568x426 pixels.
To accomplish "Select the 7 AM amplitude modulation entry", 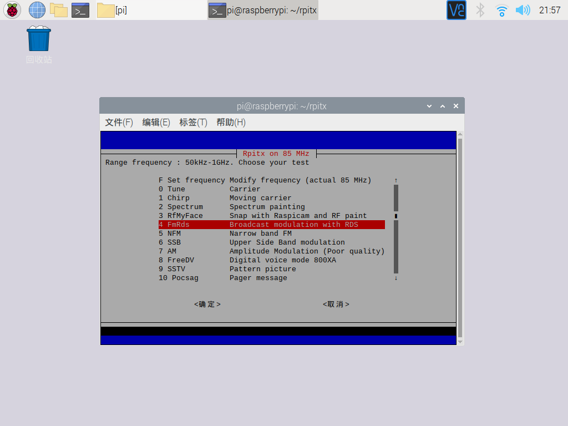I will tap(272, 251).
